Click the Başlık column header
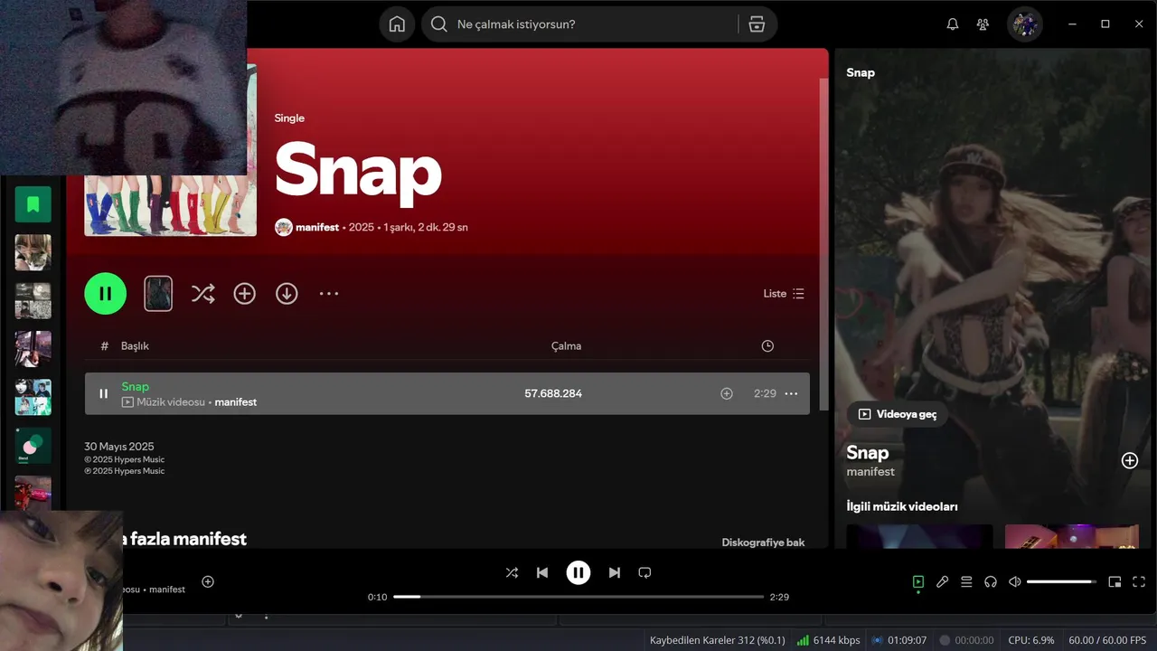 tap(135, 345)
